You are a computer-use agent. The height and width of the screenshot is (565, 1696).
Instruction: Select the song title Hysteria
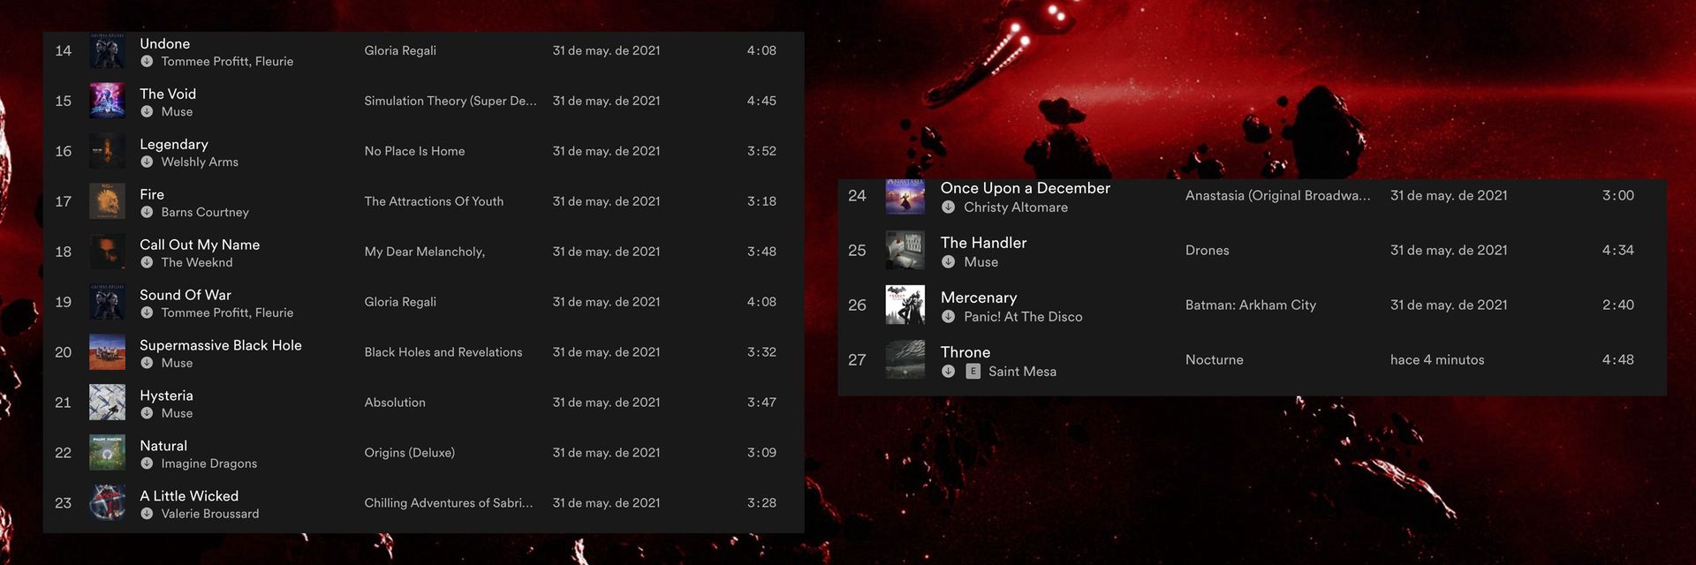pos(166,395)
